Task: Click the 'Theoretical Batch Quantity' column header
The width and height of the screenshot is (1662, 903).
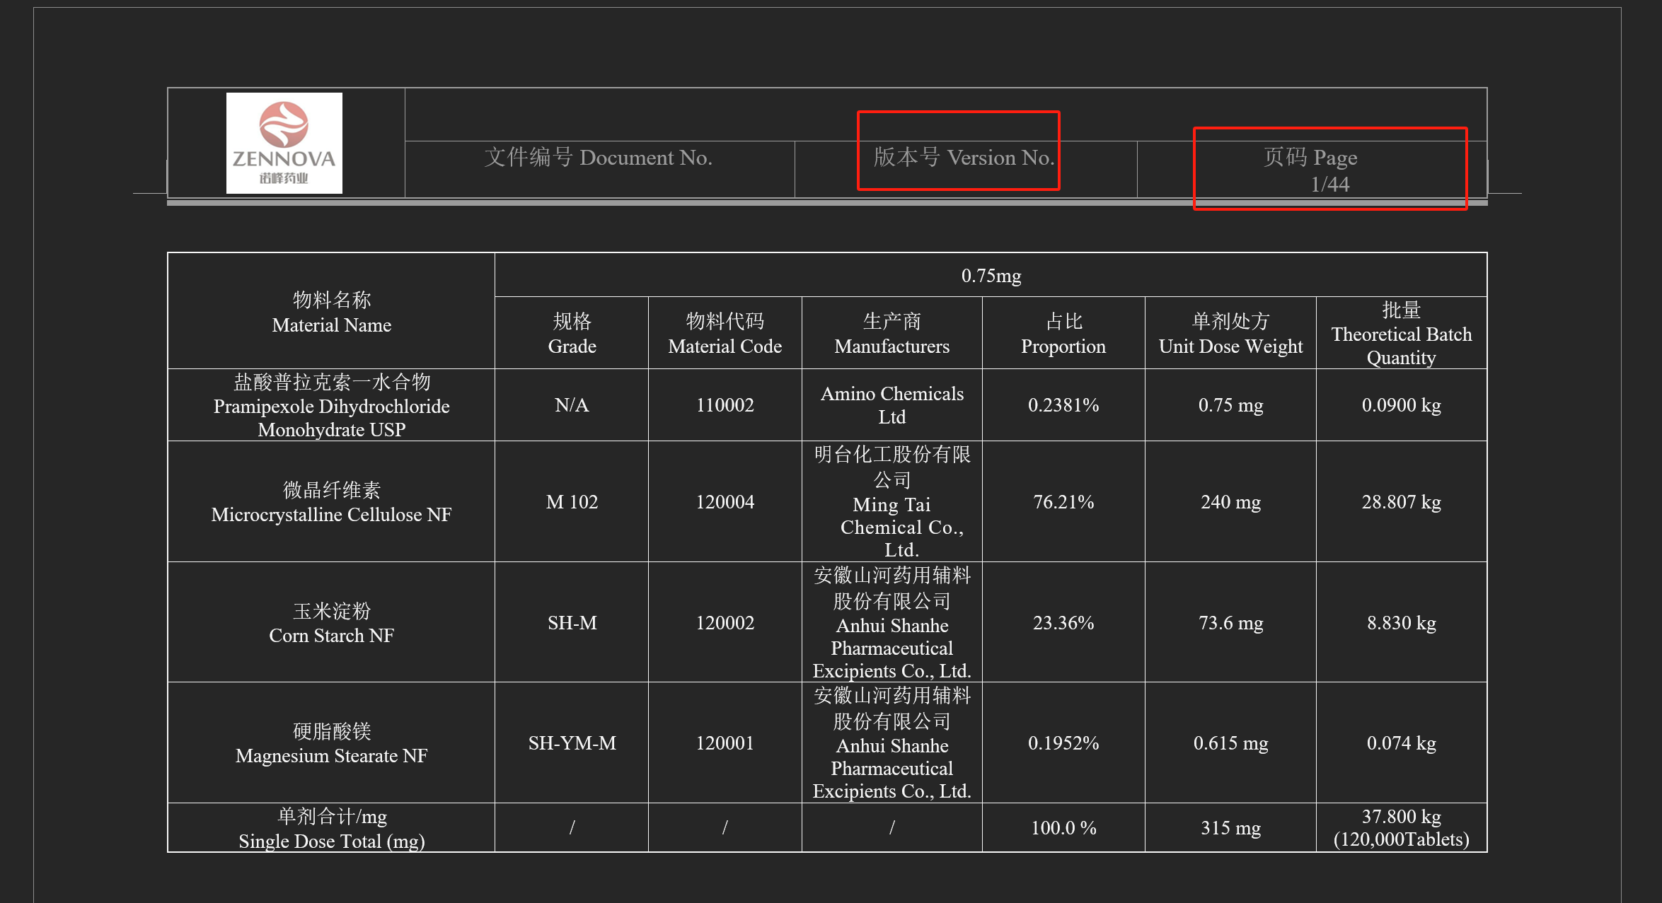Action: click(1402, 333)
